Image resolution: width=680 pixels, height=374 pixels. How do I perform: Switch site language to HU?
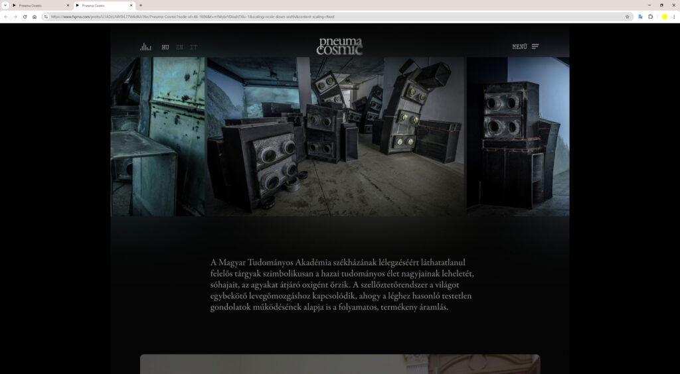click(x=165, y=47)
